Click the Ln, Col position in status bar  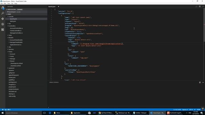pos(177,110)
